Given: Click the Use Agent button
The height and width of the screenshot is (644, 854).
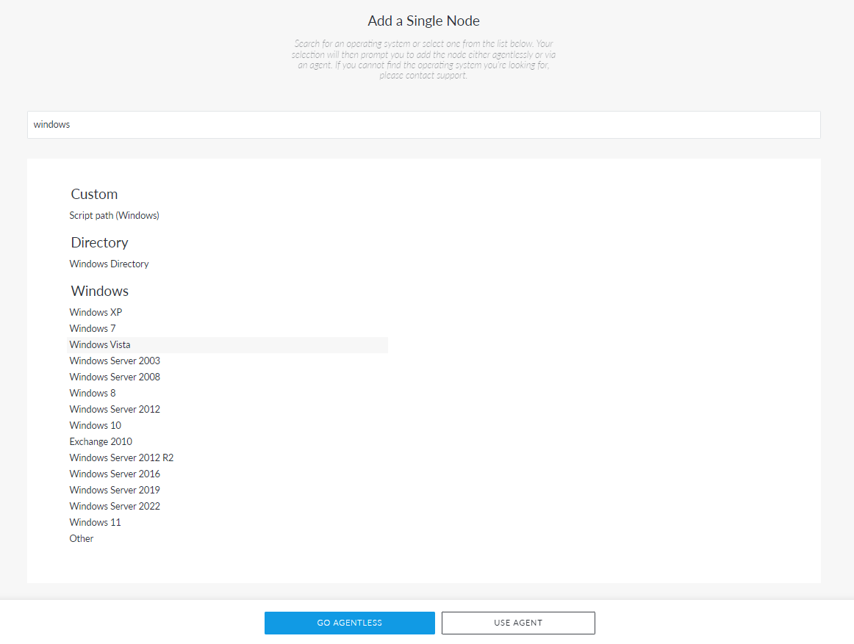Looking at the screenshot, I should pos(518,623).
